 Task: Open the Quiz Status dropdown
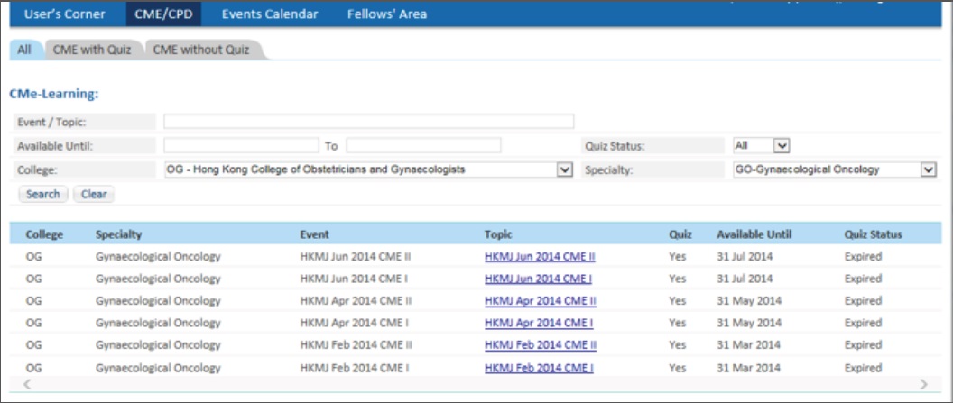click(761, 146)
